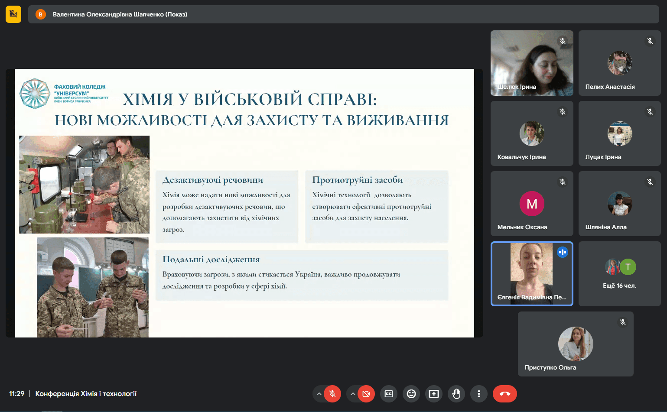This screenshot has width=667, height=412.
Task: Click the presenter avatar with letter B
Action: (41, 14)
